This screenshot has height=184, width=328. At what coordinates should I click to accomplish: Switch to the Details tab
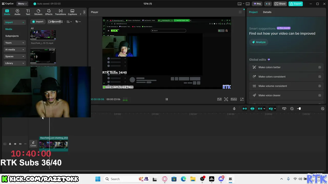coord(267,12)
